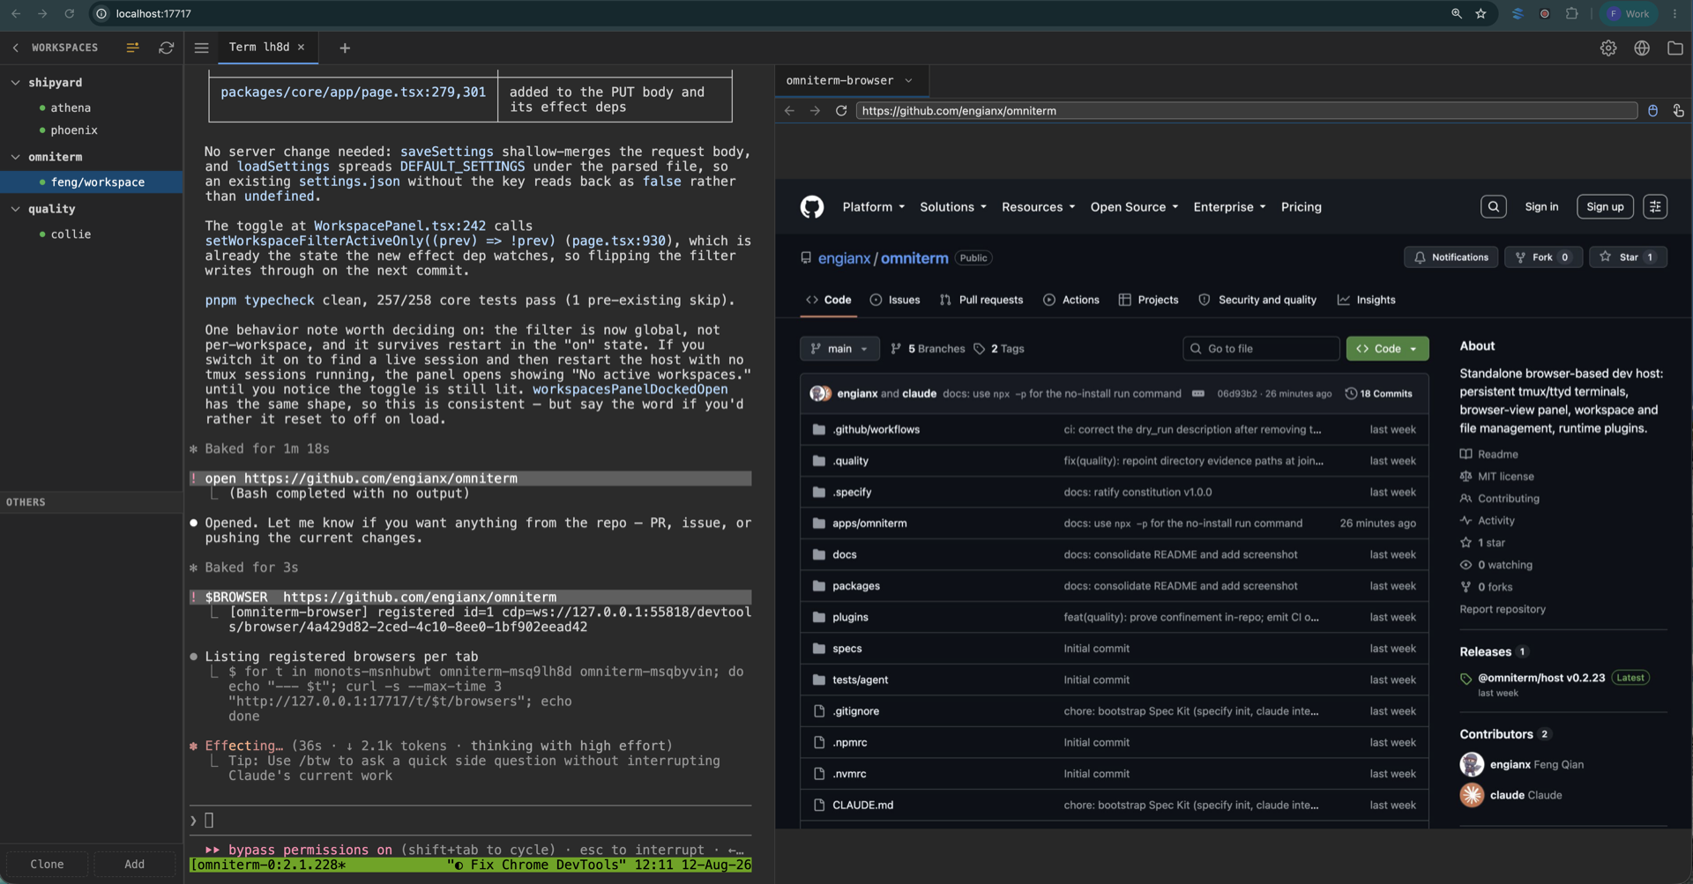This screenshot has width=1693, height=884.
Task: Switch to the Pull requests tab
Action: [981, 301]
